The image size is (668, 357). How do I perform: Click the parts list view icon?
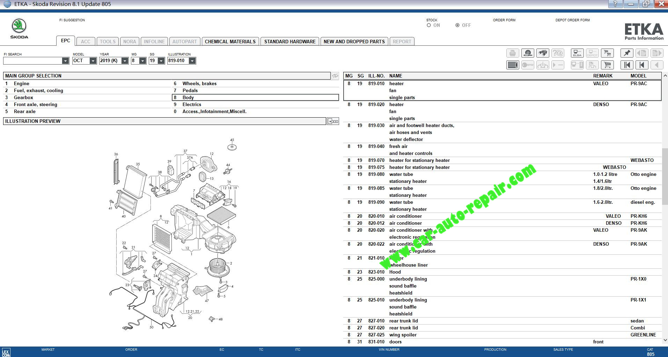(512, 65)
